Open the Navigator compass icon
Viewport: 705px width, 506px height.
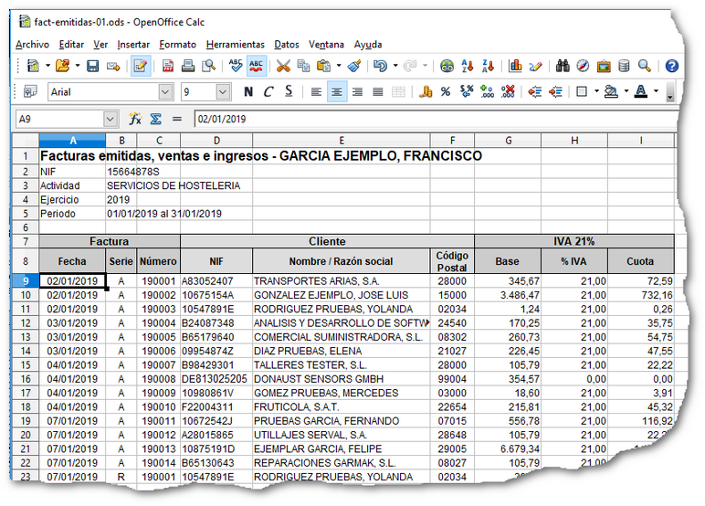(583, 66)
